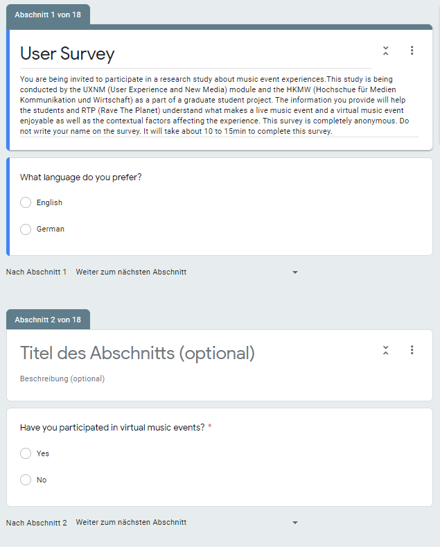The width and height of the screenshot is (440, 547).
Task: Collapse section 1 with the collapse icon
Action: click(386, 51)
